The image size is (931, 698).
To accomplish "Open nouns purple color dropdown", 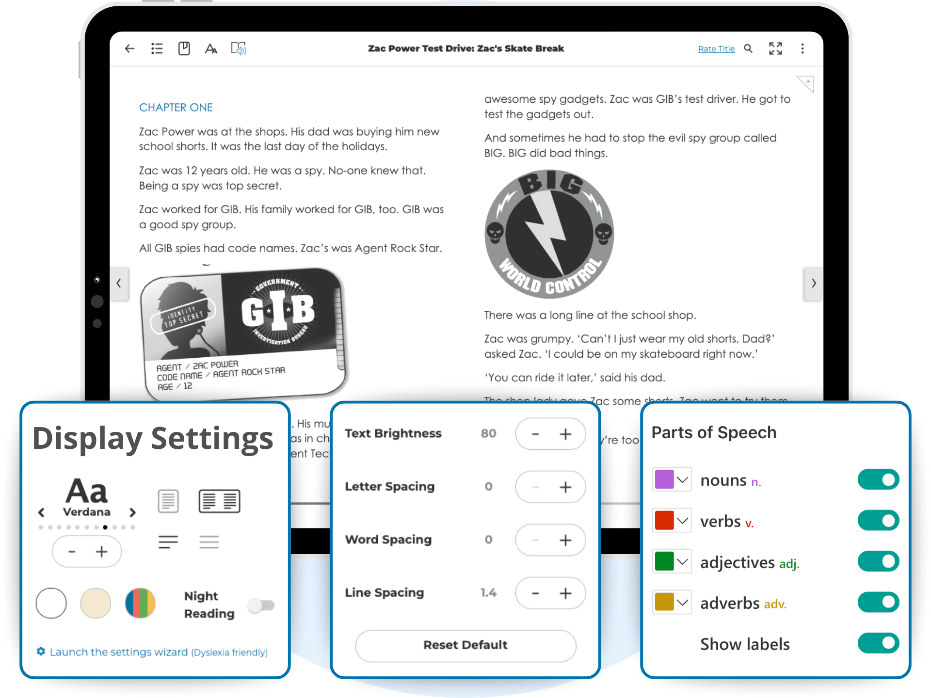I will [672, 480].
